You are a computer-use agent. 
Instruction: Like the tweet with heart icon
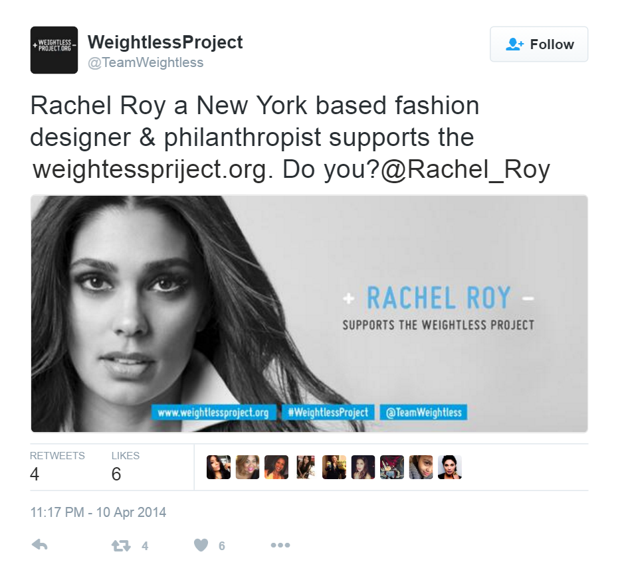pyautogui.click(x=201, y=545)
